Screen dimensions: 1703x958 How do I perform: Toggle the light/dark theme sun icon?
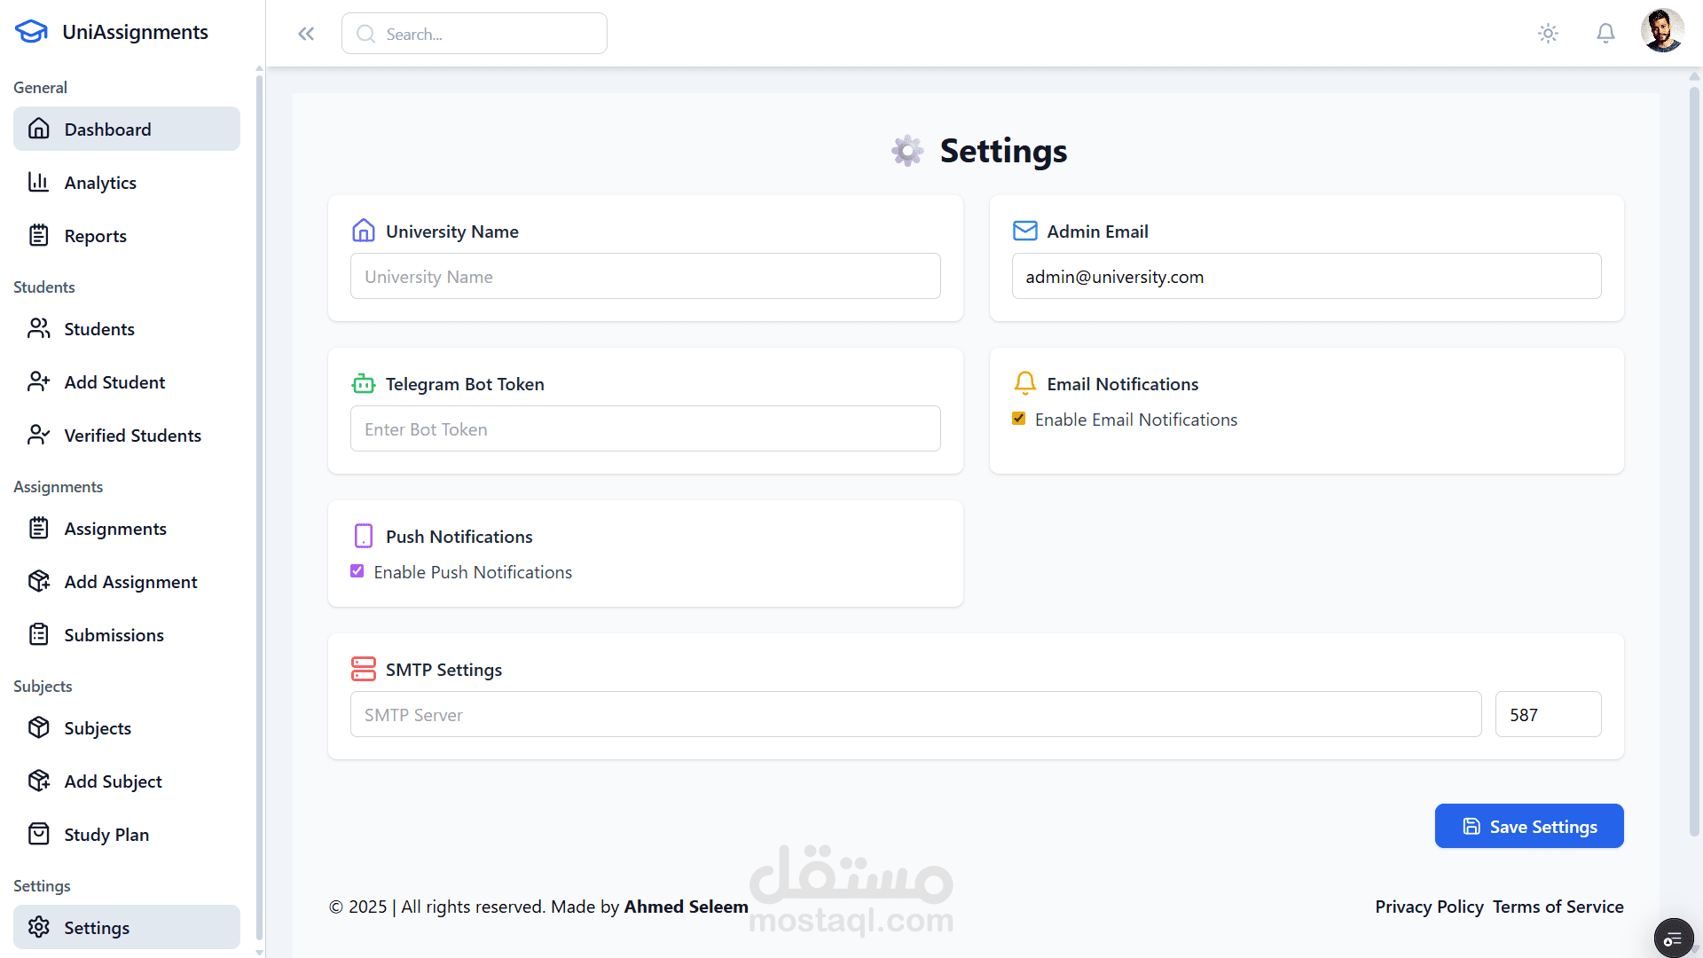pos(1548,34)
